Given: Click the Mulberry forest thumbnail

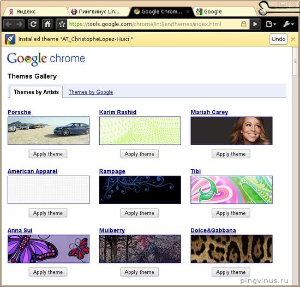Looking at the screenshot, I should click(x=140, y=249).
